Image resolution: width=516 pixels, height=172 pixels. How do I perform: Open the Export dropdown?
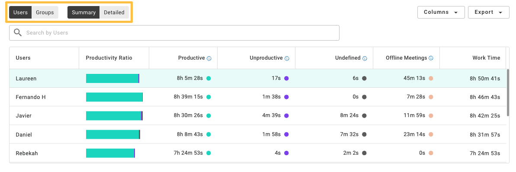pyautogui.click(x=489, y=12)
